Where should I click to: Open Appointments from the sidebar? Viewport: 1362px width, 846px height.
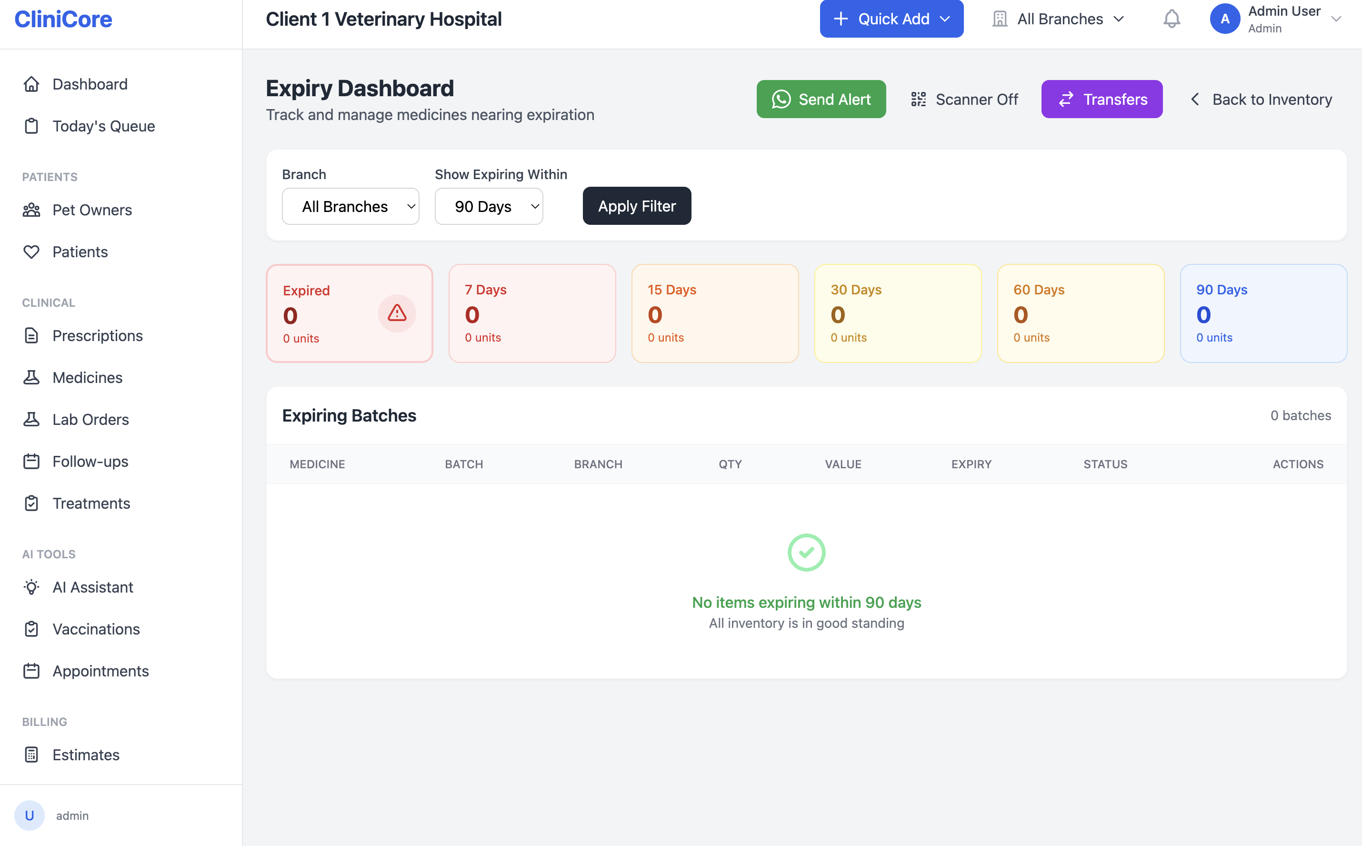tap(100, 671)
